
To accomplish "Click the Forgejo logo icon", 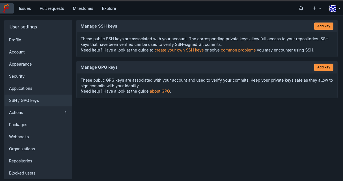I will pyautogui.click(x=6, y=8).
